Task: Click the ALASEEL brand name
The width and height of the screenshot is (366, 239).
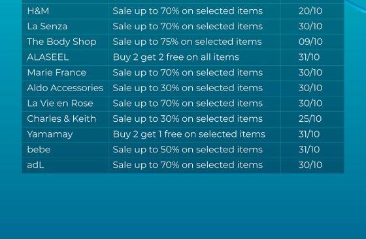Action: (48, 57)
